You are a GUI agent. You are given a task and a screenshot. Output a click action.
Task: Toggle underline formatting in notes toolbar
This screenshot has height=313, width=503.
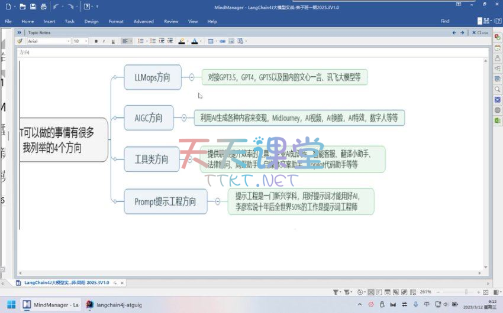click(112, 41)
